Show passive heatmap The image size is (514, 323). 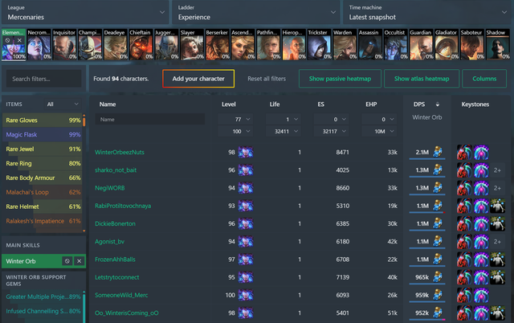[340, 79]
